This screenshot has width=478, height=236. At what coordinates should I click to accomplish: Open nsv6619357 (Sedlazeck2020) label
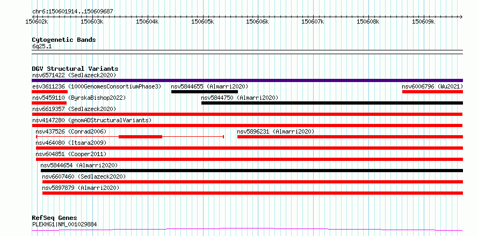(x=74, y=109)
